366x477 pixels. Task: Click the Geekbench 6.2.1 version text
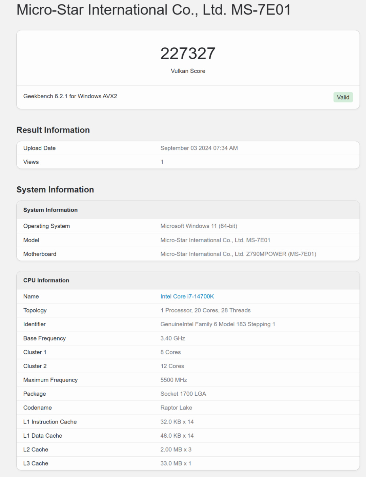tap(70, 96)
